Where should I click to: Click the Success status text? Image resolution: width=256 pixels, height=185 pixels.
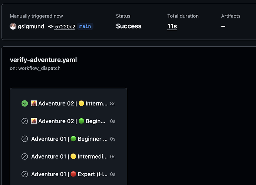pyautogui.click(x=129, y=26)
